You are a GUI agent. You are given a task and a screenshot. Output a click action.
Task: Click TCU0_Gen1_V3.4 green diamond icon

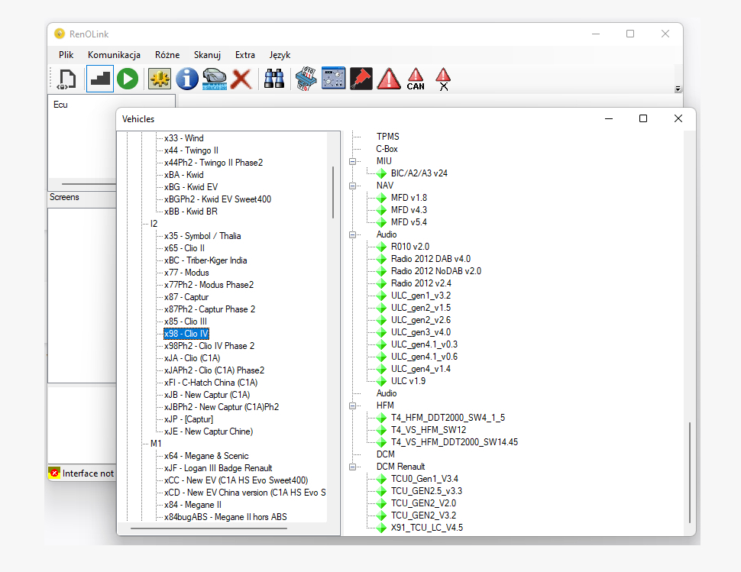coord(381,479)
